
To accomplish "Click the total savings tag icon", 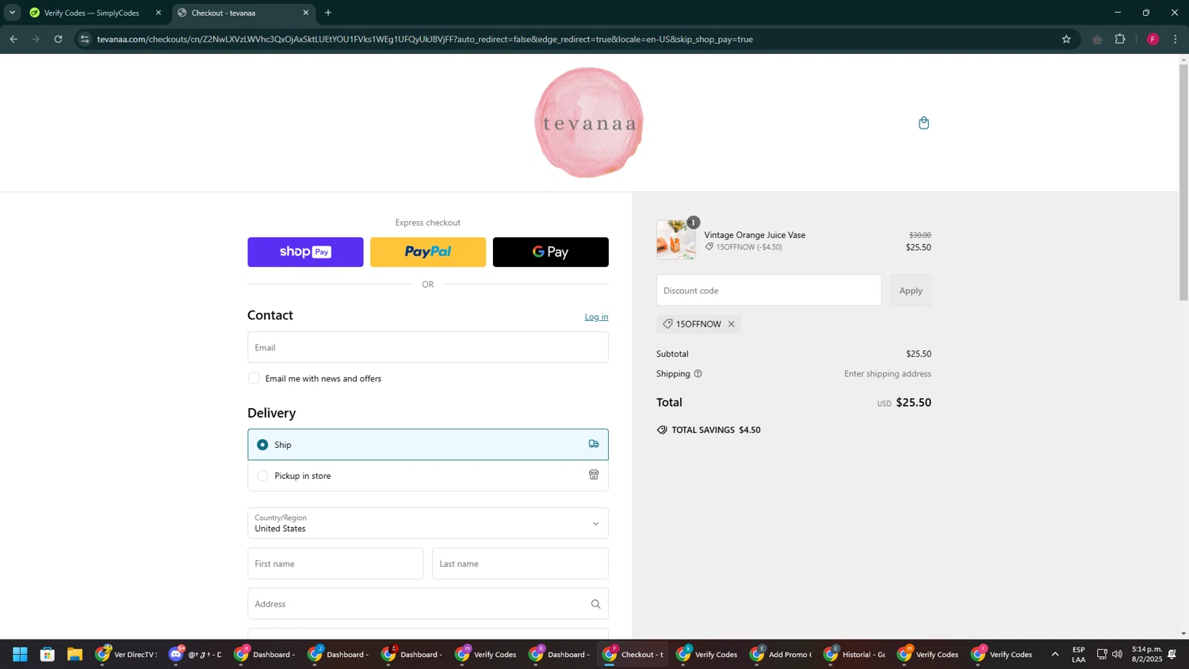I will click(x=662, y=430).
